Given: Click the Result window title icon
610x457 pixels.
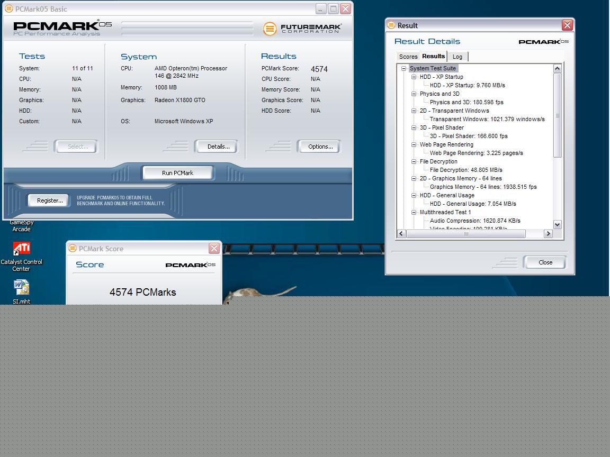Looking at the screenshot, I should pyautogui.click(x=391, y=25).
